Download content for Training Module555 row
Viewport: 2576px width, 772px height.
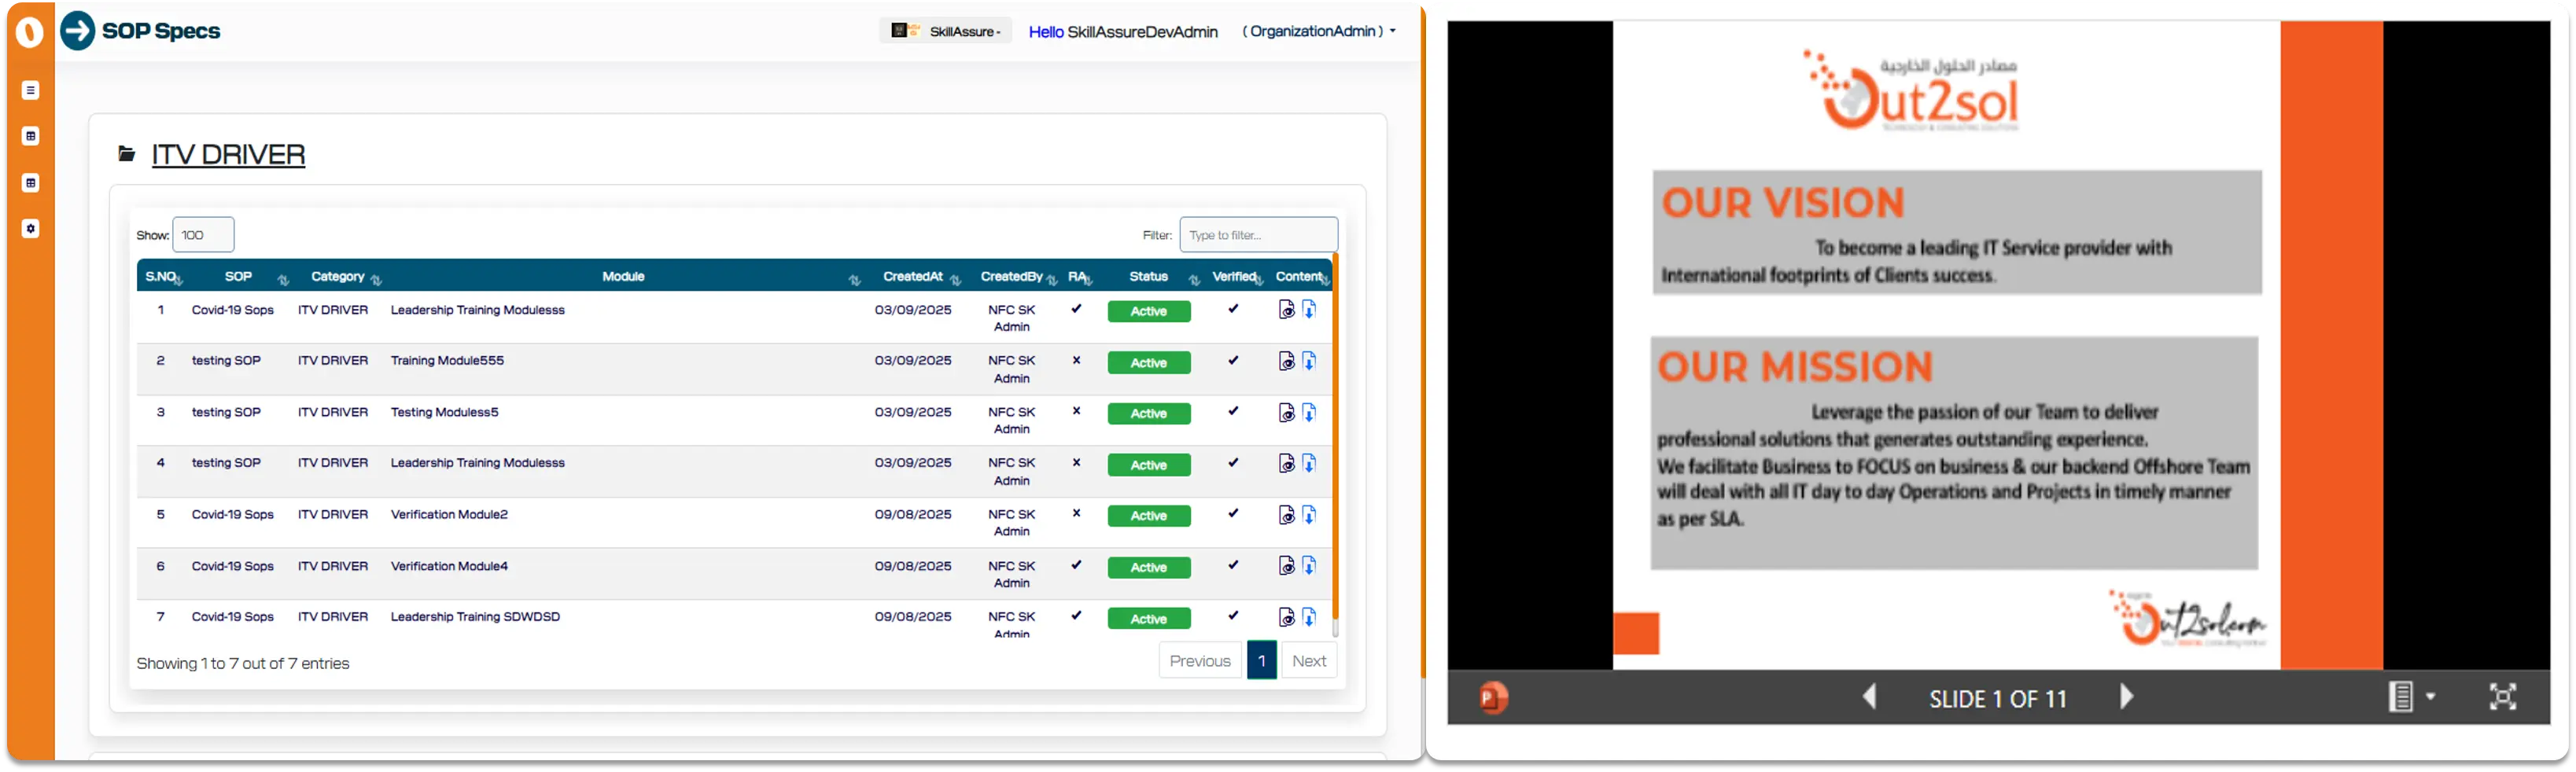coord(1309,362)
